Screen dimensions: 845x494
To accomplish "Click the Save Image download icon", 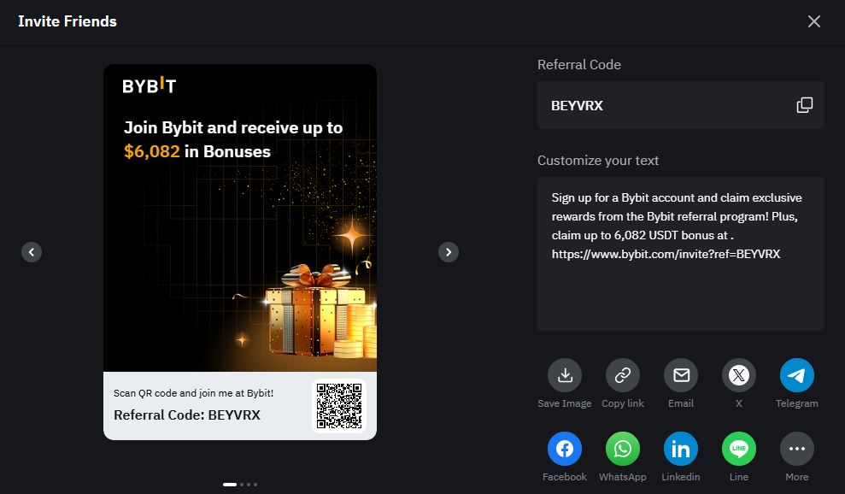I will tap(565, 375).
